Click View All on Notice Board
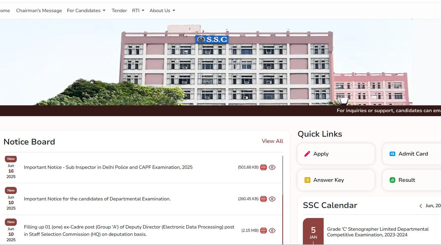 click(272, 141)
